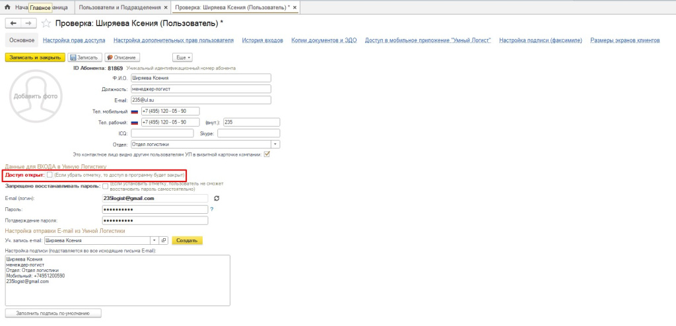Click the mobile phone country flag
Screen dimensions: 676x326
click(135, 112)
